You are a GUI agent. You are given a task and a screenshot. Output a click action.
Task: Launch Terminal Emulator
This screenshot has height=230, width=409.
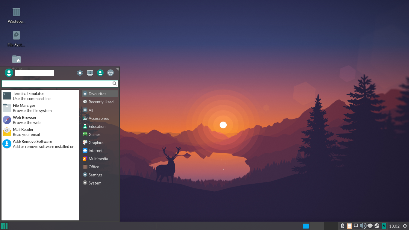pyautogui.click(x=40, y=96)
